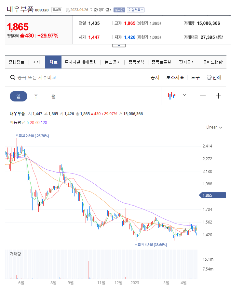Open the candlestick chart type icon
Image resolution: width=231 pixels, height=292 pixels.
171,96
